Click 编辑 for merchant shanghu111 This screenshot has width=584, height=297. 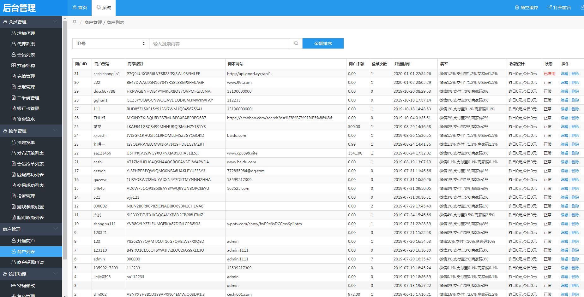tap(564, 224)
